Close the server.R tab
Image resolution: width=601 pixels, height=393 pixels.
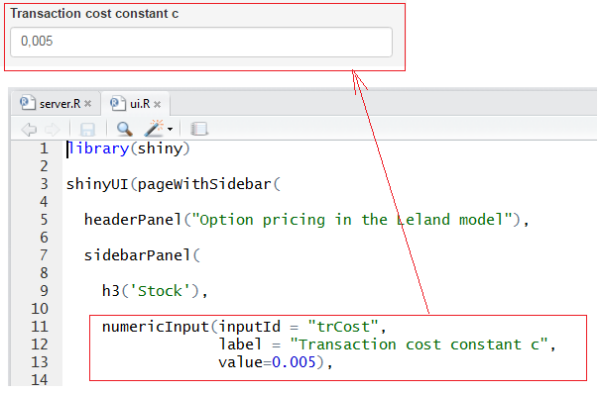point(88,104)
